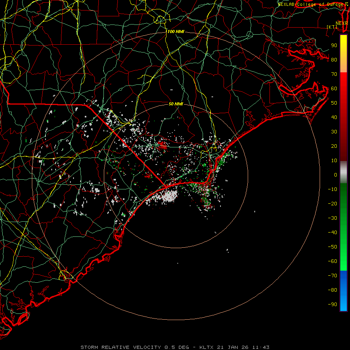This screenshot has width=350, height=350.
Task: Click the -10 label on the color scale
Action: 332,189
